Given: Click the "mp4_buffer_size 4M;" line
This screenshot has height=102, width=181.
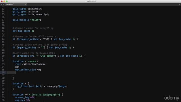Looking at the screenshot, I should click(28, 70).
